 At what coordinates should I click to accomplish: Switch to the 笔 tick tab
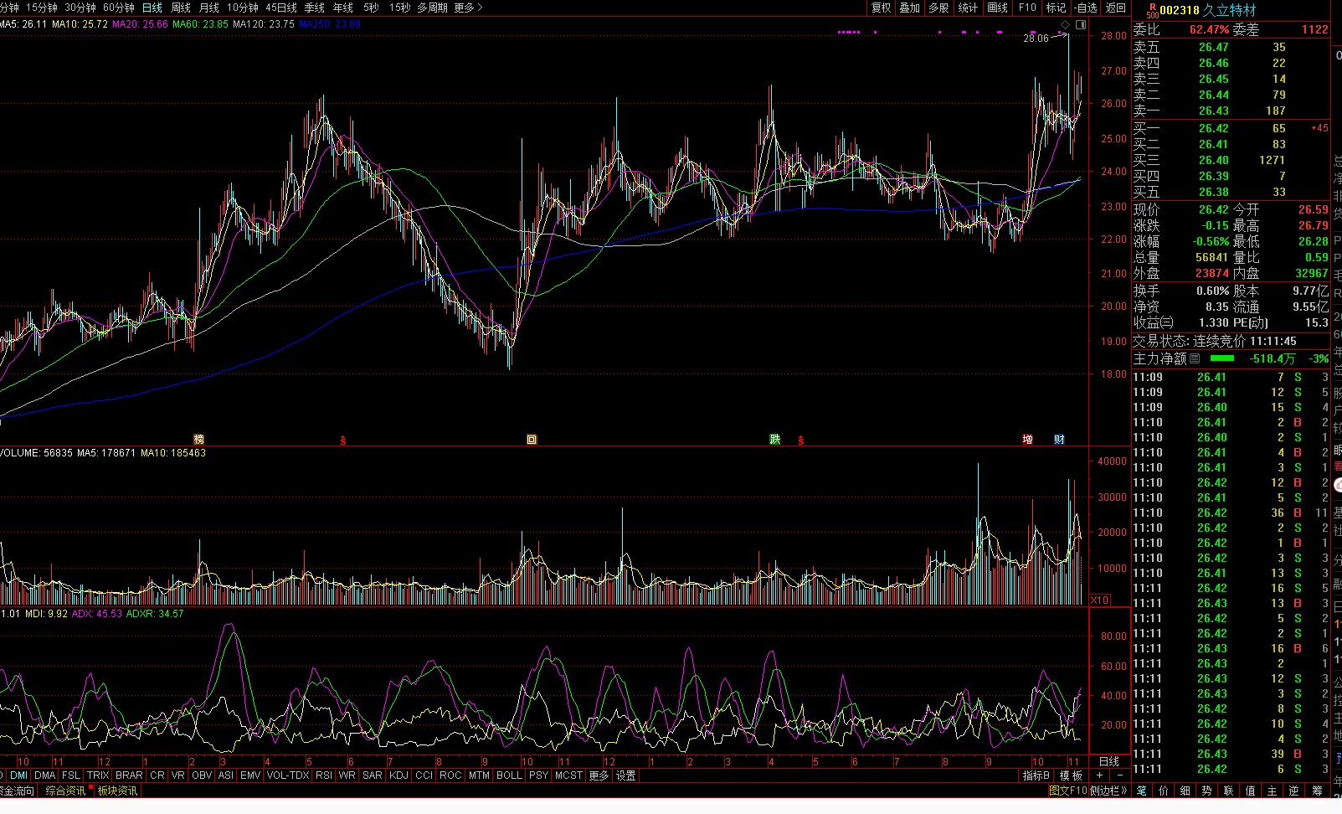coord(1142,791)
